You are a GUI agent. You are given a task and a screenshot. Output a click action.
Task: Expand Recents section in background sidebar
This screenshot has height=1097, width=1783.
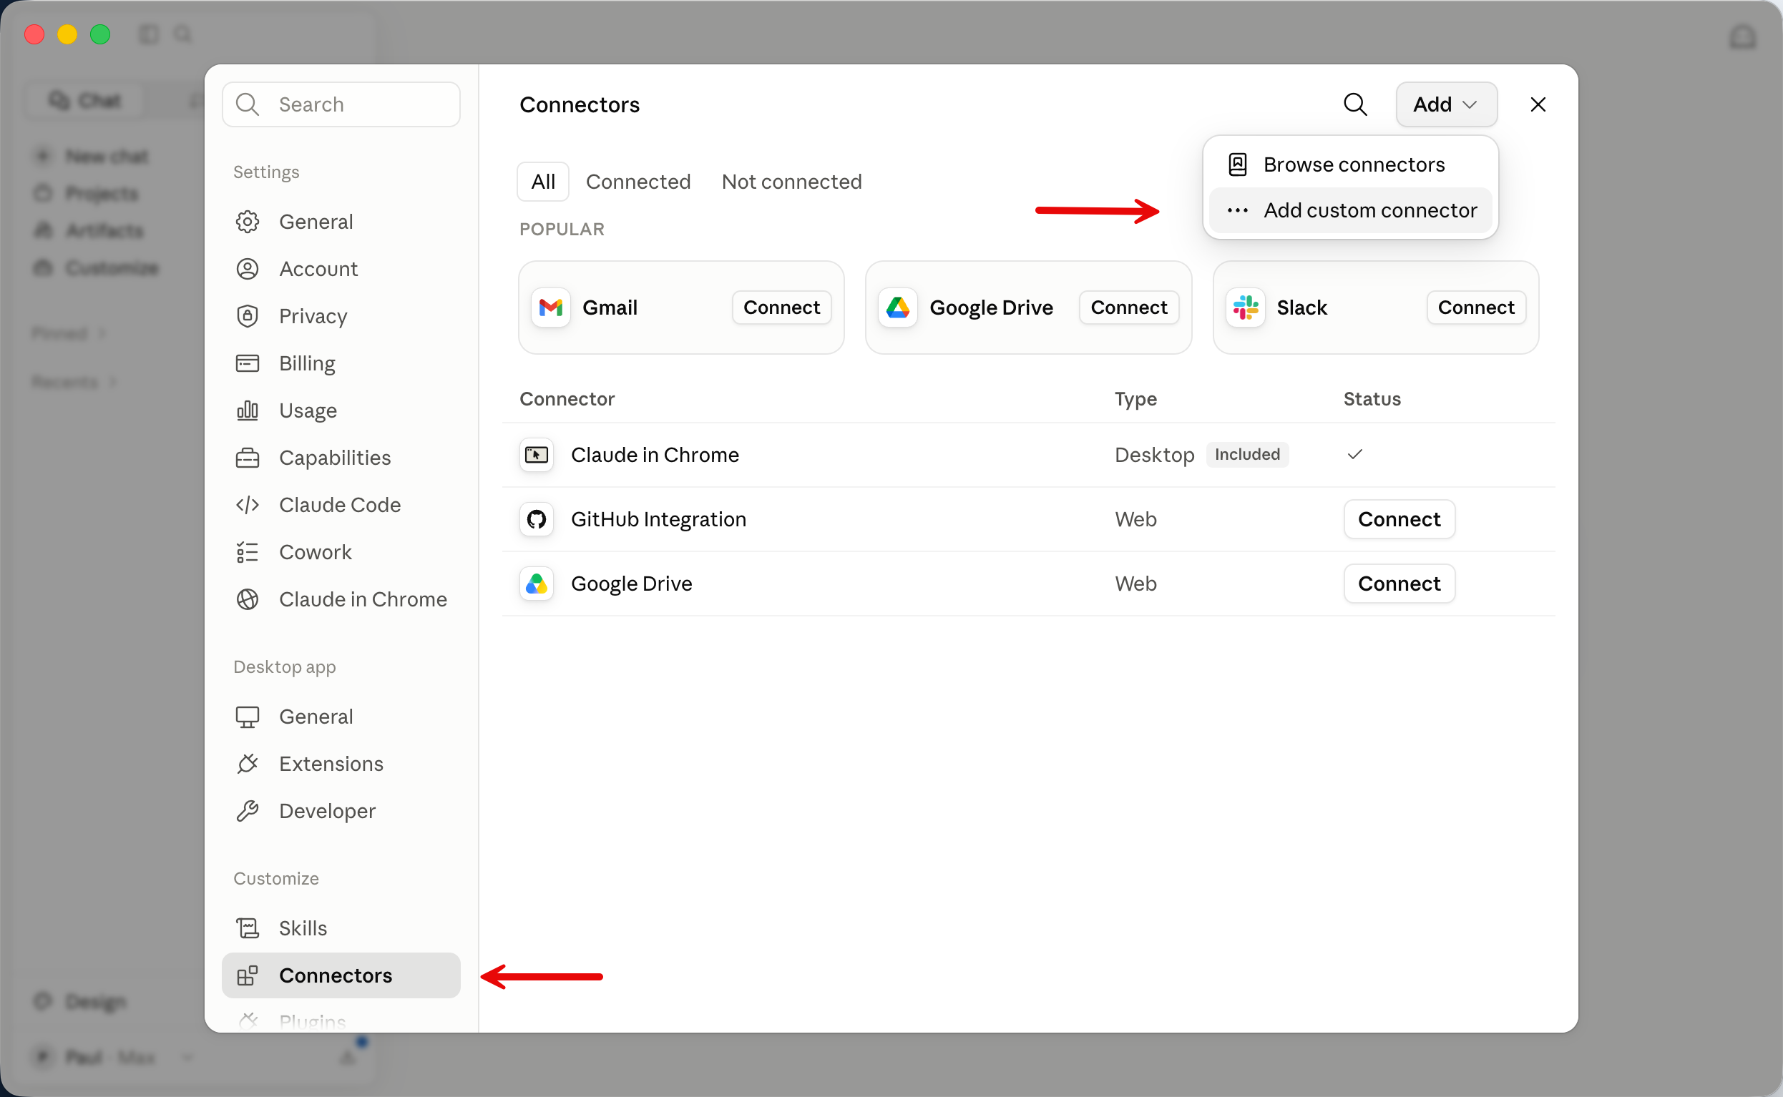tap(74, 383)
